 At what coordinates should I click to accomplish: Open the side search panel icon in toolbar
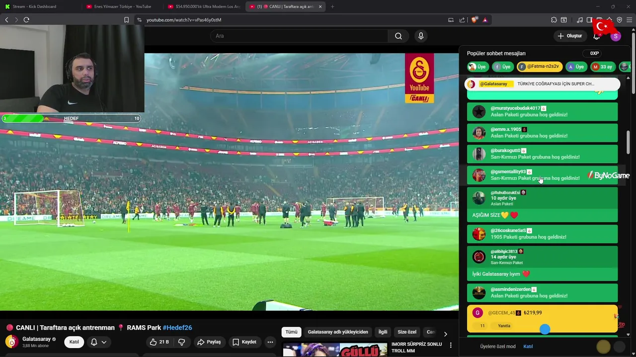pos(564,20)
